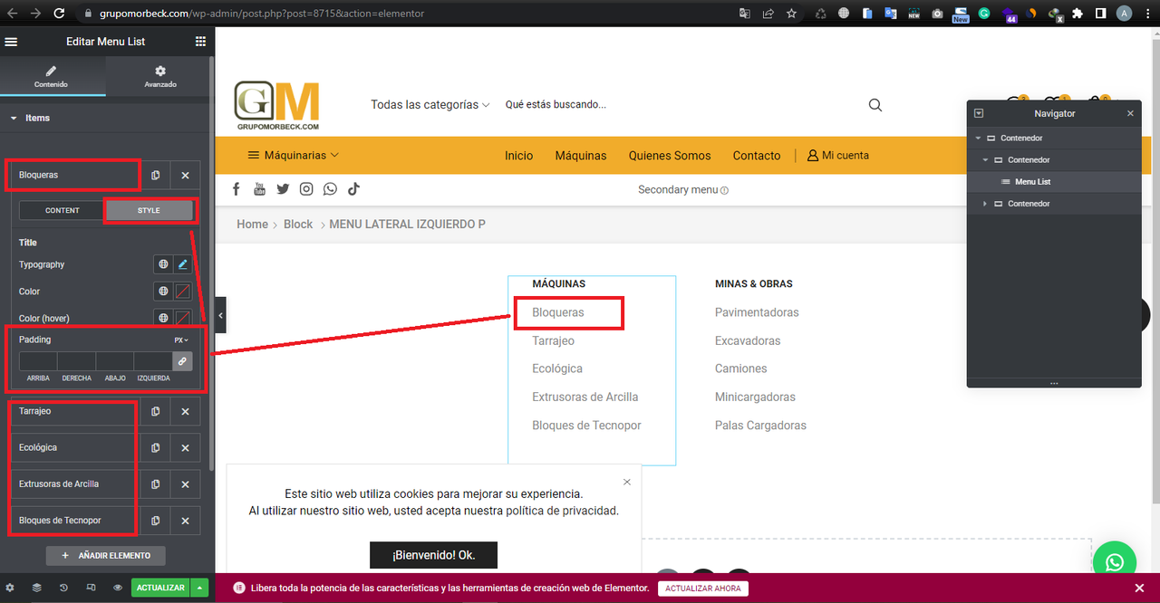This screenshot has height=603, width=1160.
Task: Focus the DERECHA padding input
Action: pyautogui.click(x=76, y=361)
